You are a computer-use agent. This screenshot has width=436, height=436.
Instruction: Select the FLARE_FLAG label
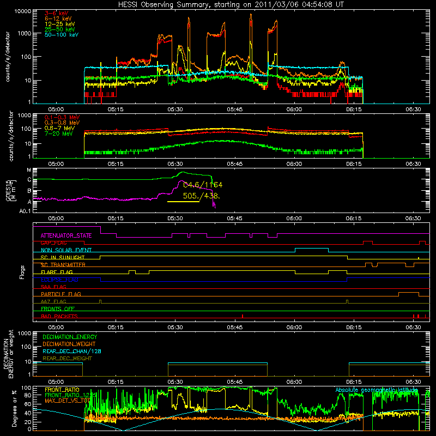[x=57, y=272]
